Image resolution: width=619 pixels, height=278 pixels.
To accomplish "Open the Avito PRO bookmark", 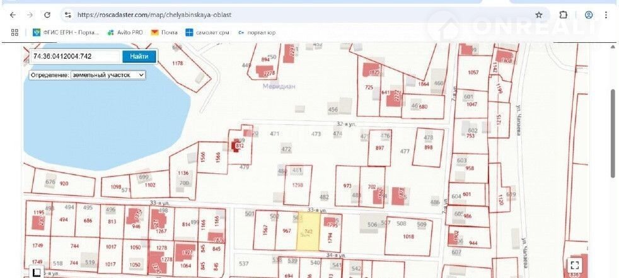I will point(125,32).
